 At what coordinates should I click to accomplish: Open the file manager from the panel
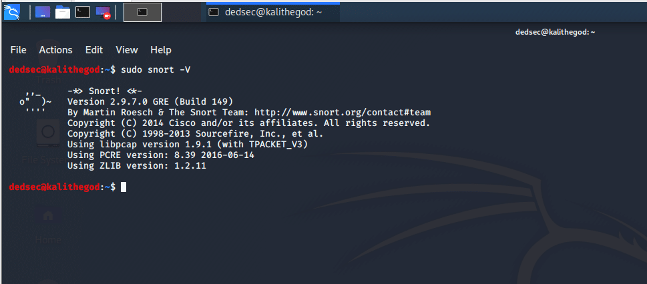pos(63,12)
